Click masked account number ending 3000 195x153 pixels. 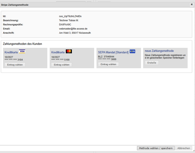tap(107, 59)
